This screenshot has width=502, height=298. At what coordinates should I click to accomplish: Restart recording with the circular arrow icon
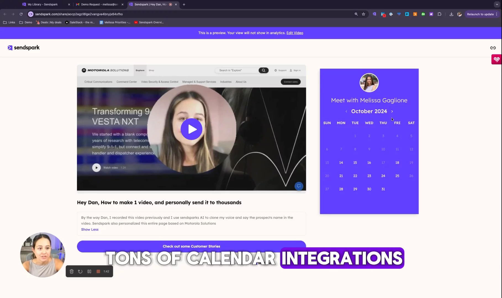[x=80, y=272]
